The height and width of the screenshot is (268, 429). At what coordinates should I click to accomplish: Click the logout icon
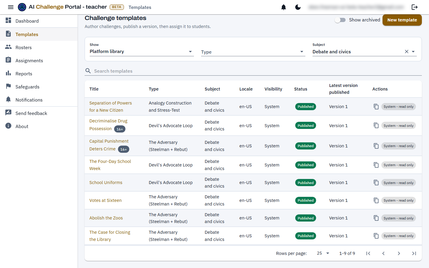tap(415, 7)
